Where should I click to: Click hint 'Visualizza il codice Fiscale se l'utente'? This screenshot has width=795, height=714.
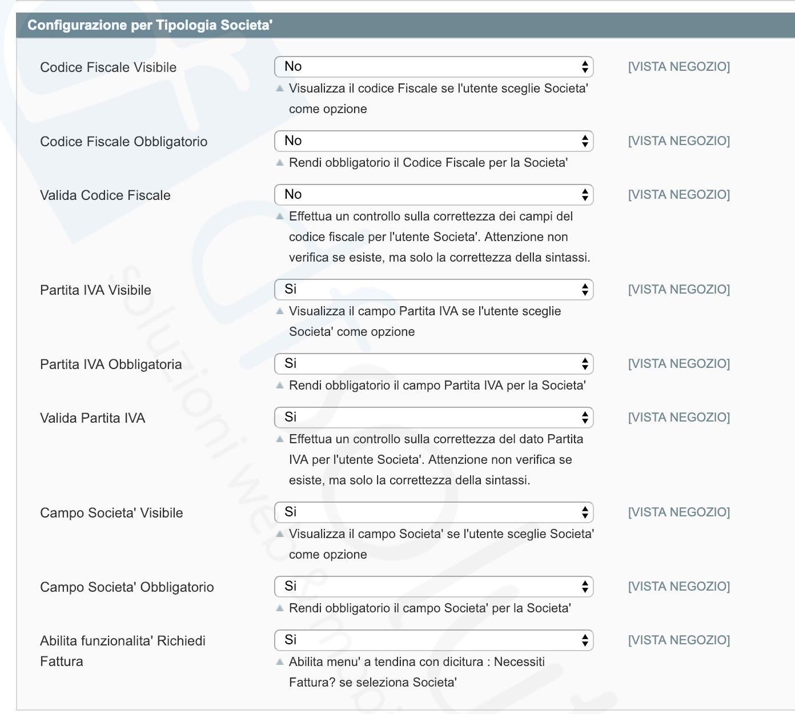[439, 99]
